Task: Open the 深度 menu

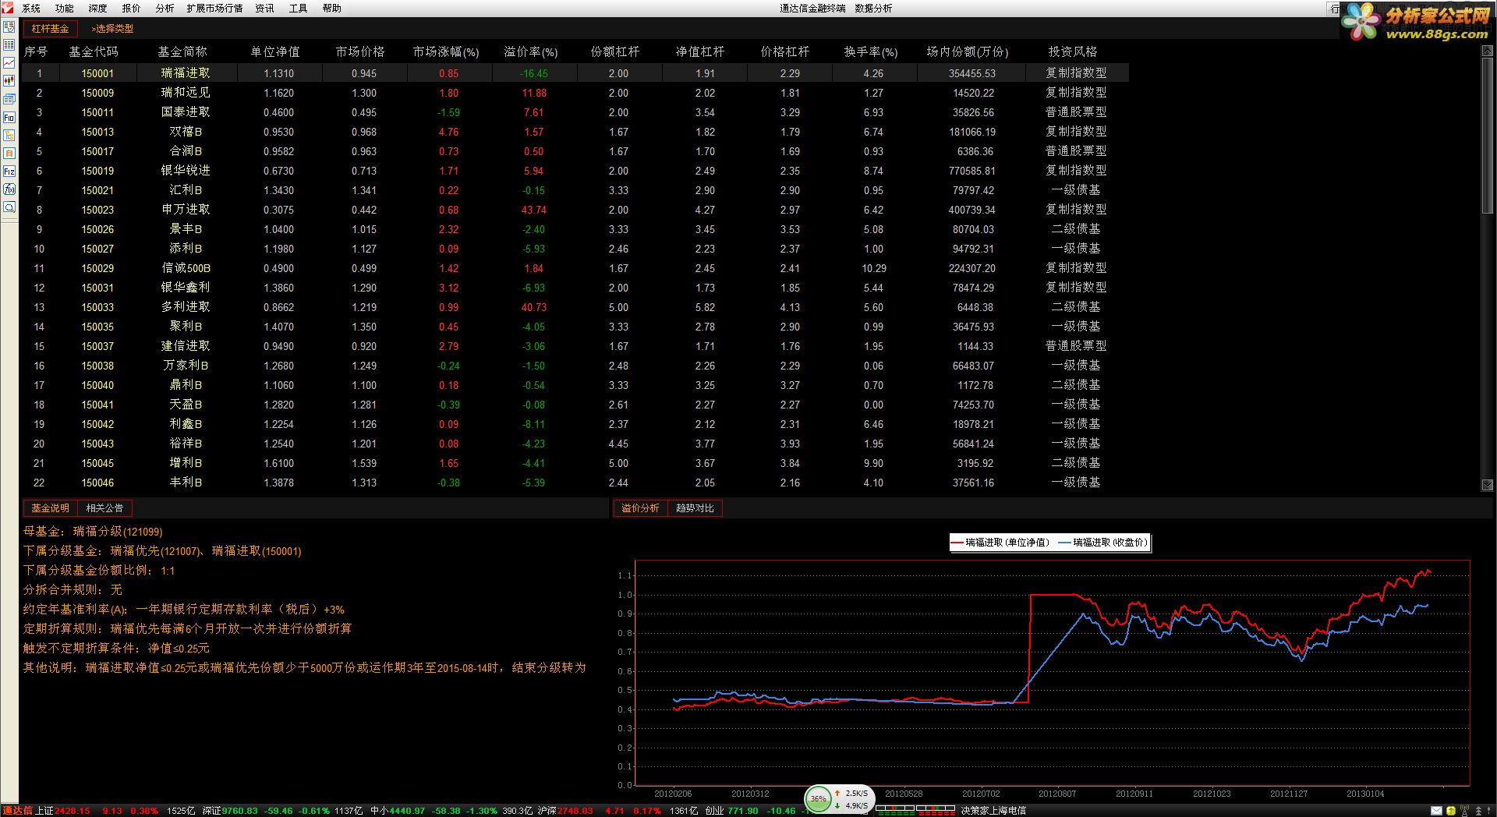Action: click(98, 9)
